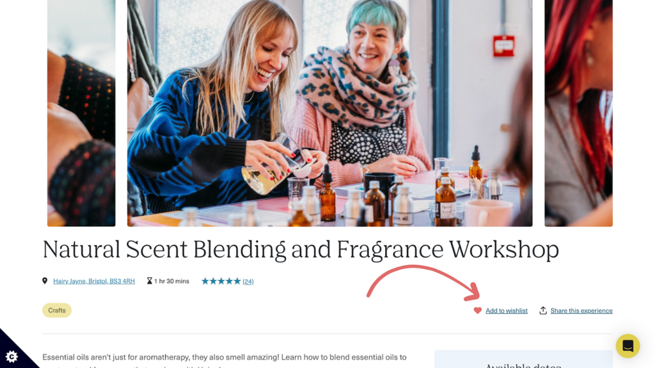
Task: Open cookie settings gear icon
Action: coord(12,356)
